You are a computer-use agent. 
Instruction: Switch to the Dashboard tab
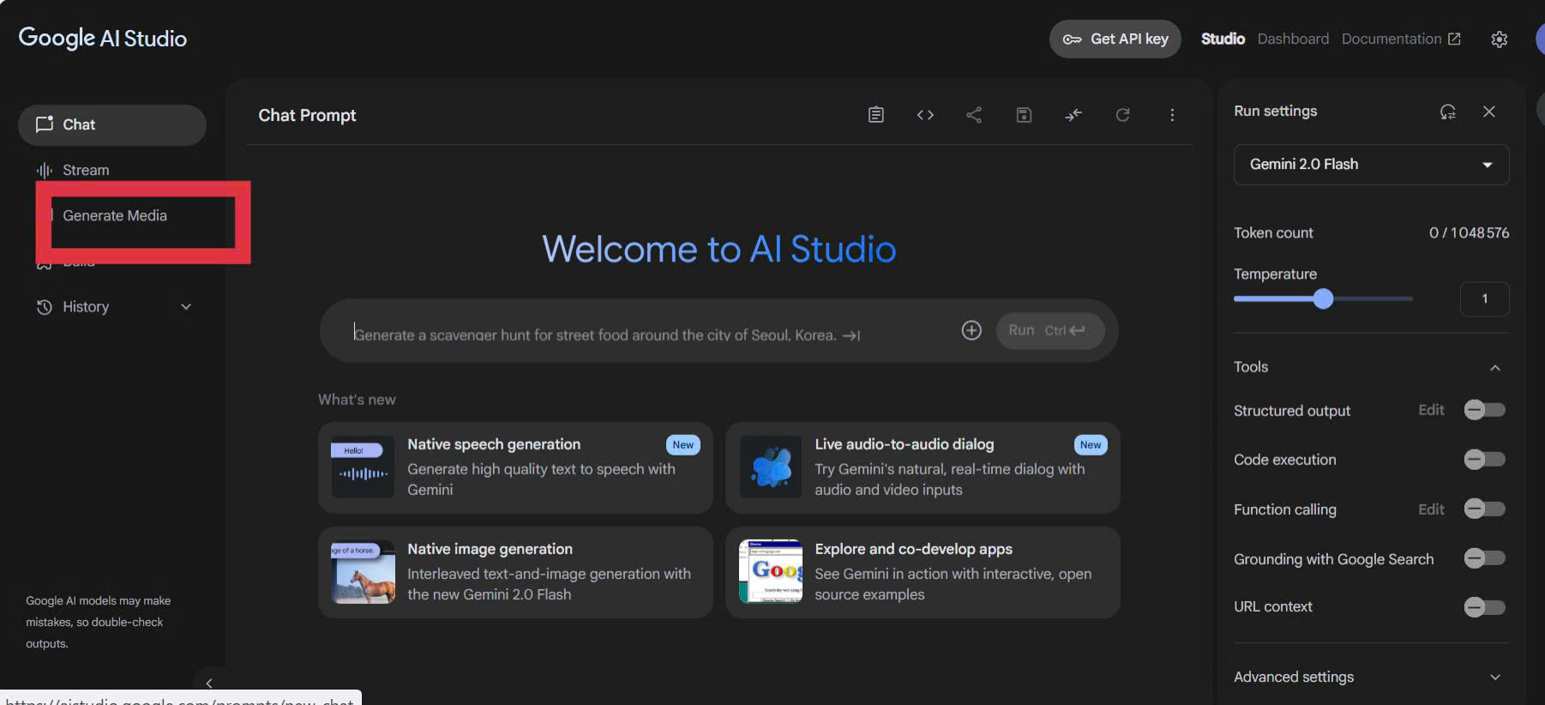point(1293,39)
